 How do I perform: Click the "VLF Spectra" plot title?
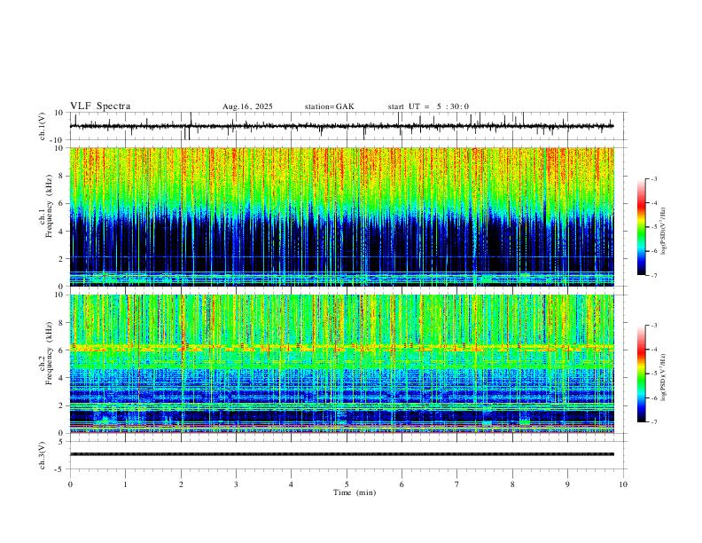pos(100,106)
